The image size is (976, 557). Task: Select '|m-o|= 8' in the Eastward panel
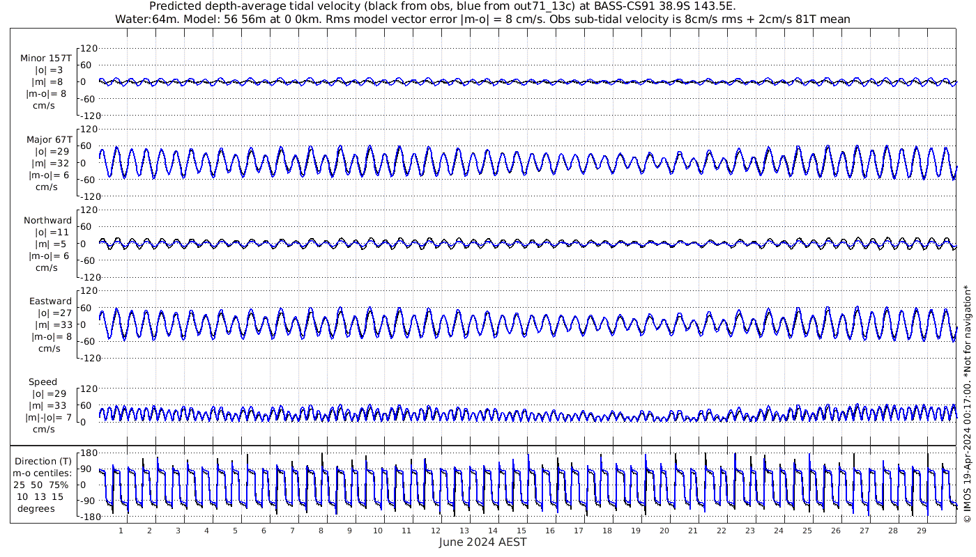52,337
